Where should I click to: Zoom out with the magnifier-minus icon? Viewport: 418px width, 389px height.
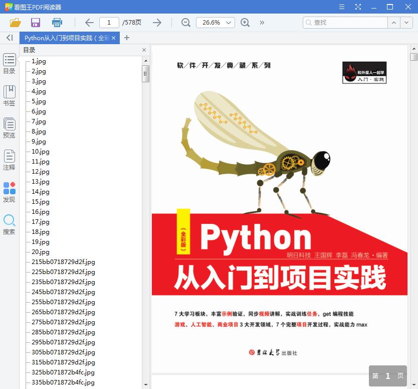coord(185,23)
